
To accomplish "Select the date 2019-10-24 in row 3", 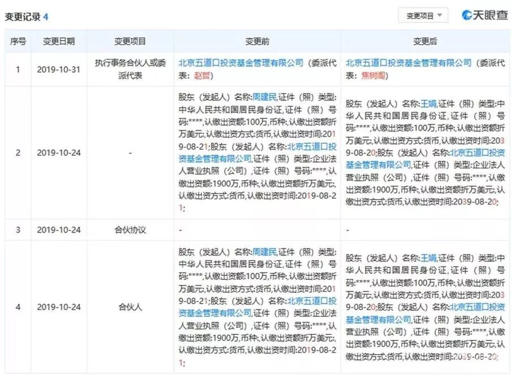I will tap(59, 230).
